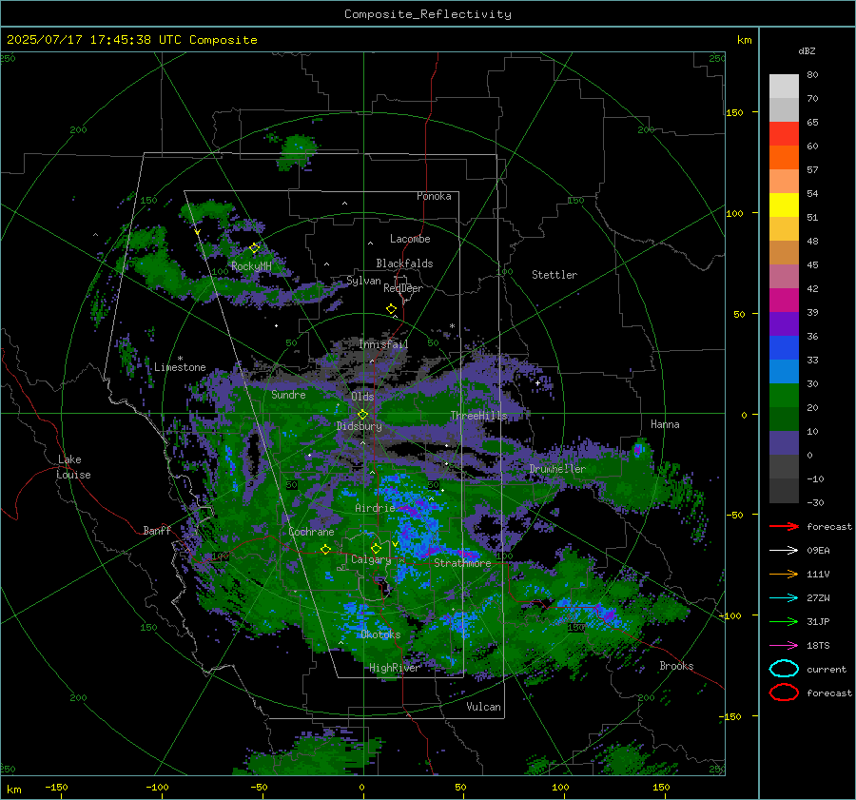
Task: Click the Vulcan city label
Action: [483, 707]
